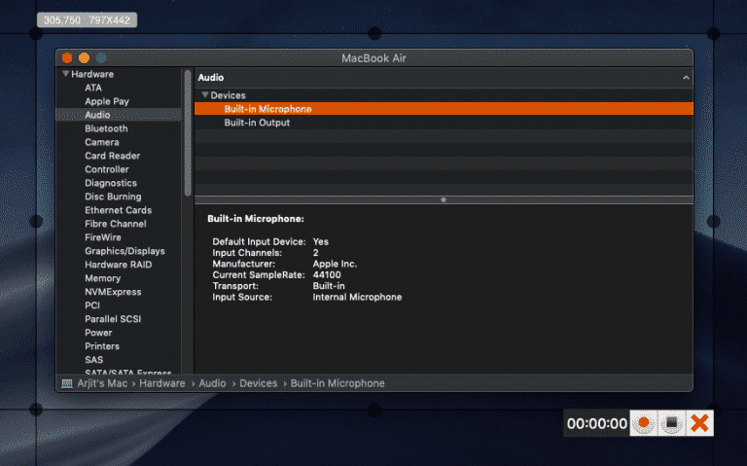Select Printers in the sidebar
Screen dimensions: 747x466
(102, 346)
